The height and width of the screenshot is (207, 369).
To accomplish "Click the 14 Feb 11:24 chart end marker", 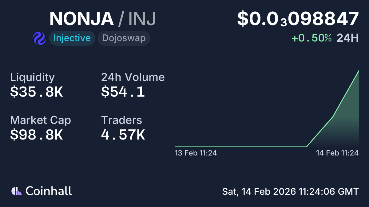I will [337, 153].
